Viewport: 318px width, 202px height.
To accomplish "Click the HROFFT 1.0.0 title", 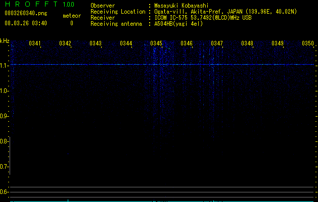I will pos(39,4).
